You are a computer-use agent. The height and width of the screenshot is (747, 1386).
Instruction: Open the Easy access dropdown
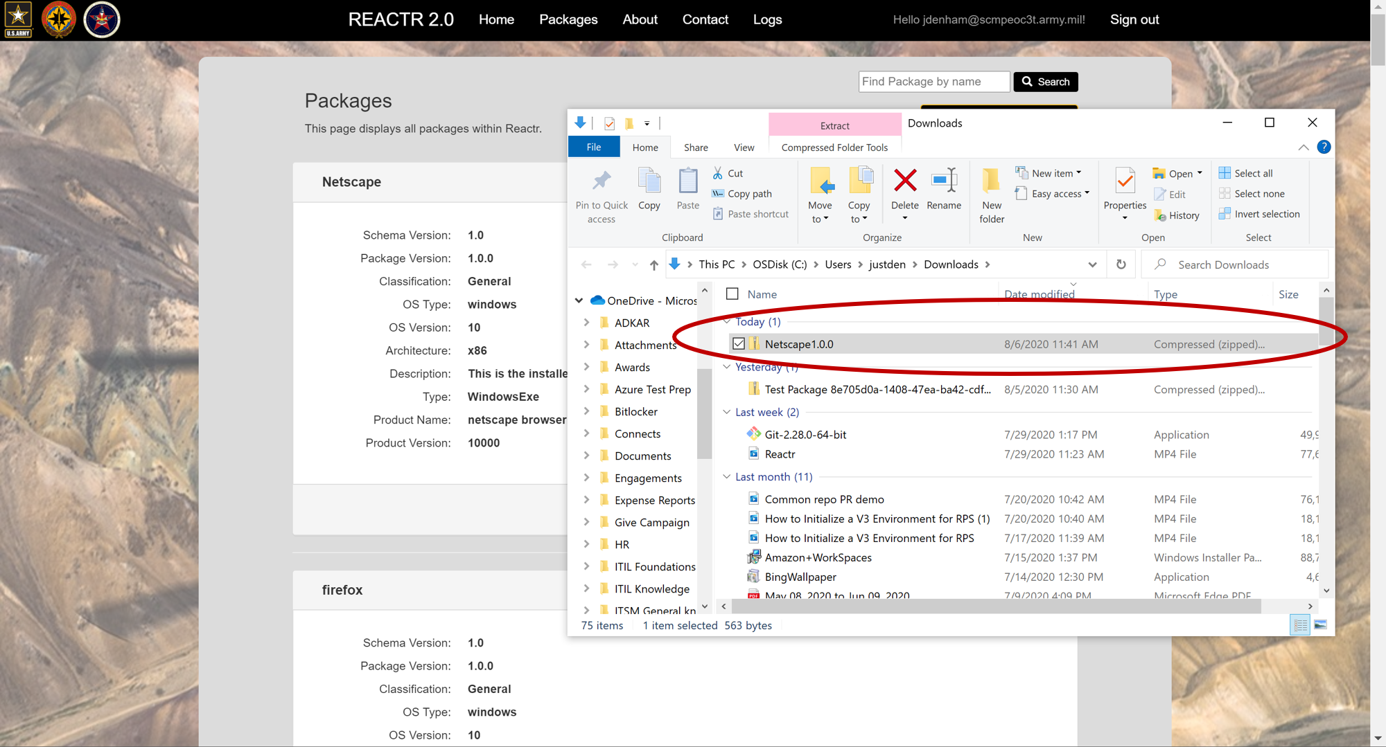click(x=1053, y=194)
